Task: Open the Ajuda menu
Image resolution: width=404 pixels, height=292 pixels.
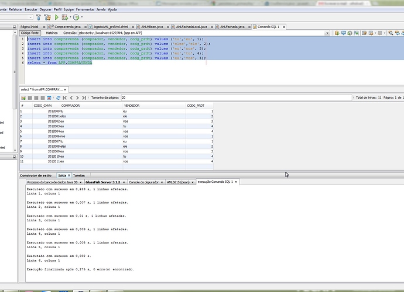Action: (112, 9)
